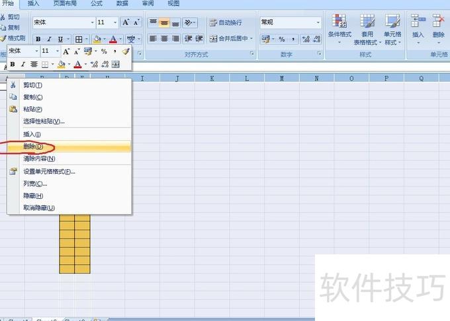
Task: Click the Copy button in the ribbon clipboard group
Action: click(11, 28)
